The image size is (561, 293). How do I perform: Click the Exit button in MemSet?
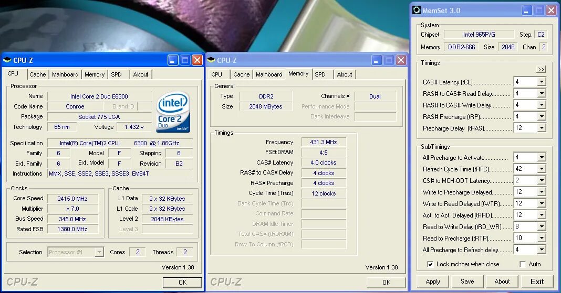click(537, 281)
